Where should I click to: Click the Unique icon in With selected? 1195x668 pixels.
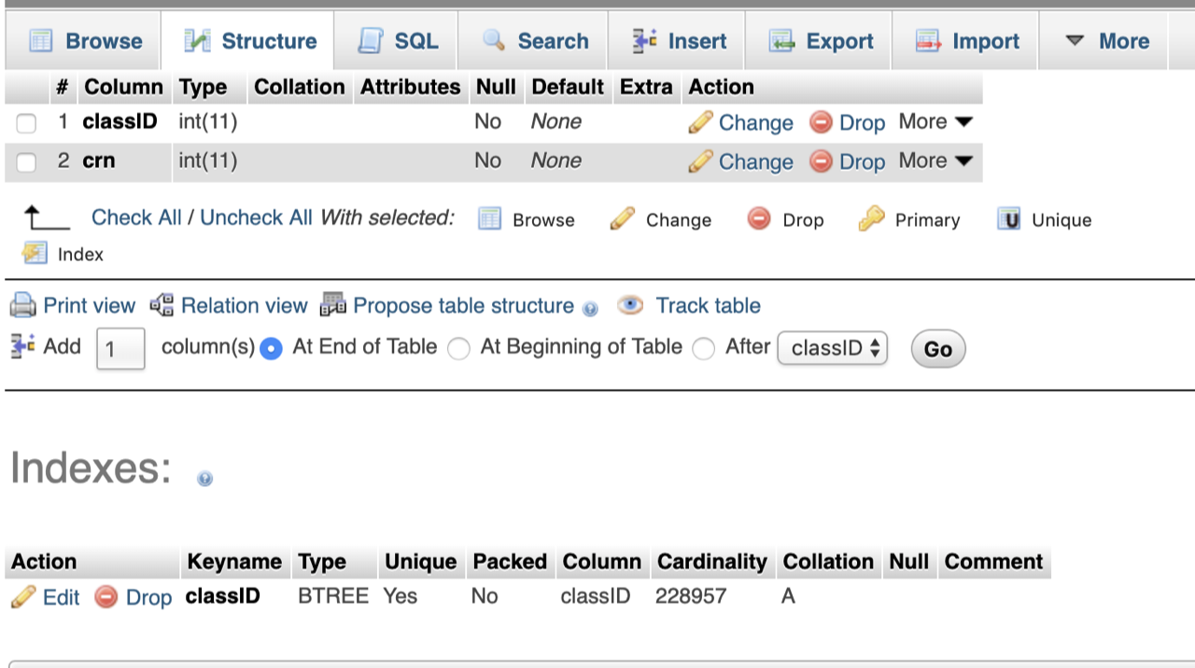(x=1008, y=219)
